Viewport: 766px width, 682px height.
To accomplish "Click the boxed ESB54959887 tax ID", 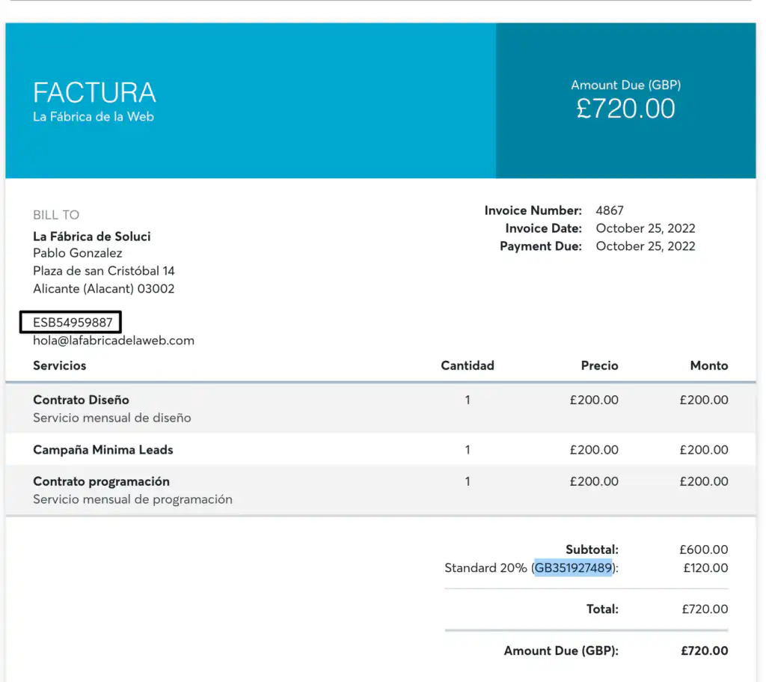I will pos(73,323).
